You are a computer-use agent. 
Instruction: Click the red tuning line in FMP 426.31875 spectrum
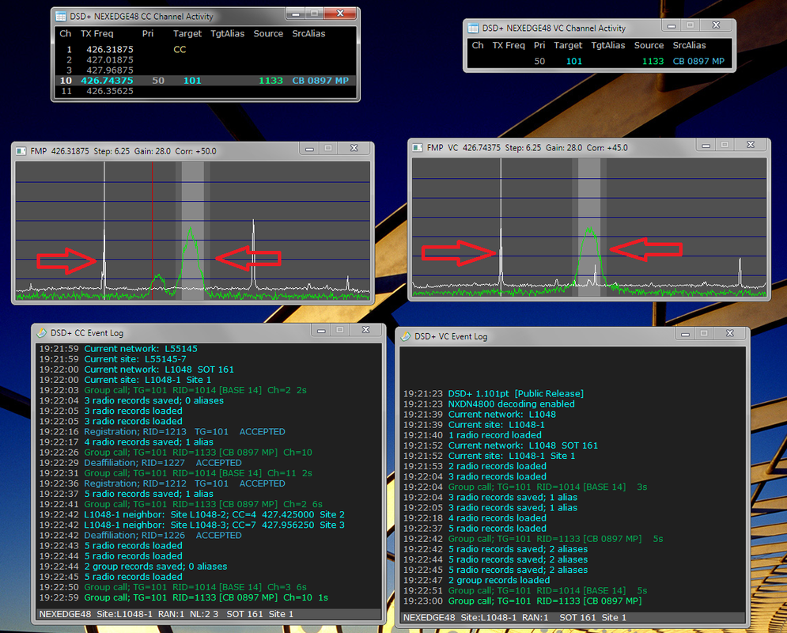[152, 231]
